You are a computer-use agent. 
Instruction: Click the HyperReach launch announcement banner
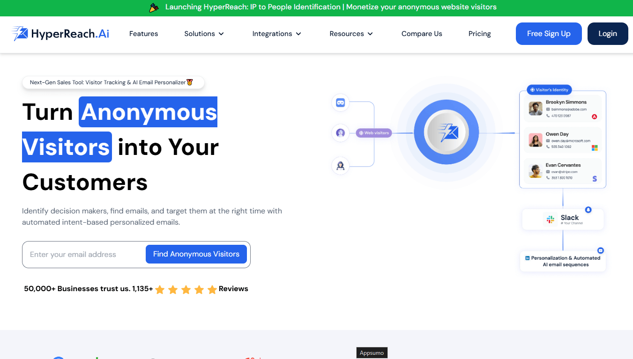click(317, 7)
